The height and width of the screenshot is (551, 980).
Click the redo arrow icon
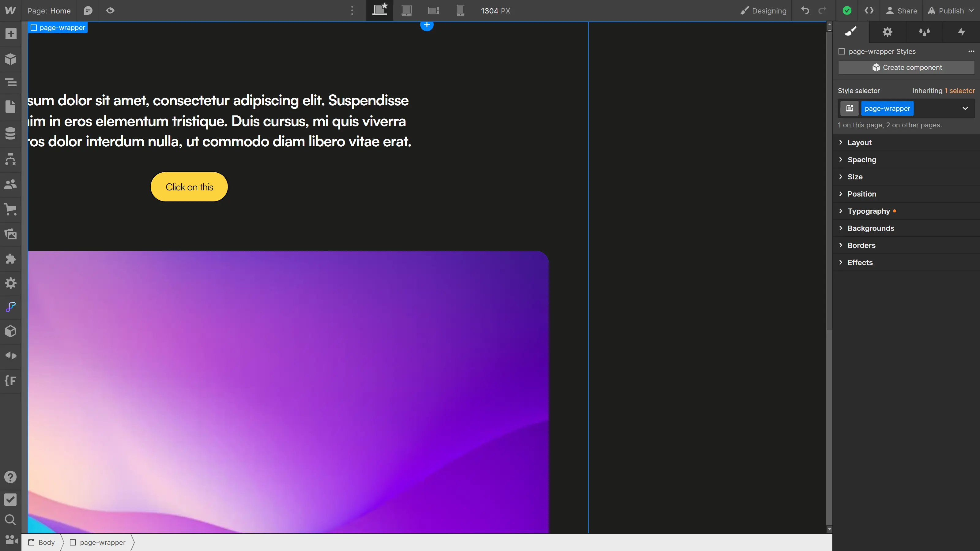click(823, 10)
